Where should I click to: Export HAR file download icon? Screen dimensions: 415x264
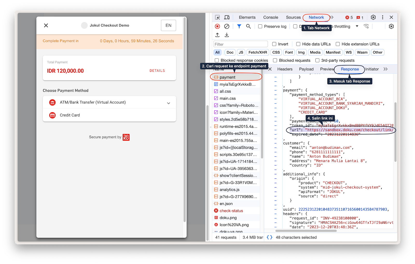[227, 35]
